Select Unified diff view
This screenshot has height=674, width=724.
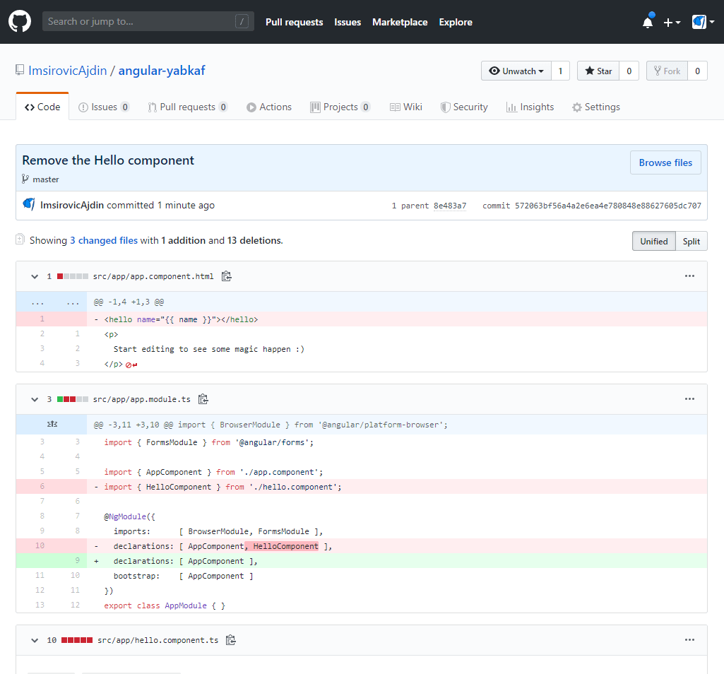click(x=654, y=241)
